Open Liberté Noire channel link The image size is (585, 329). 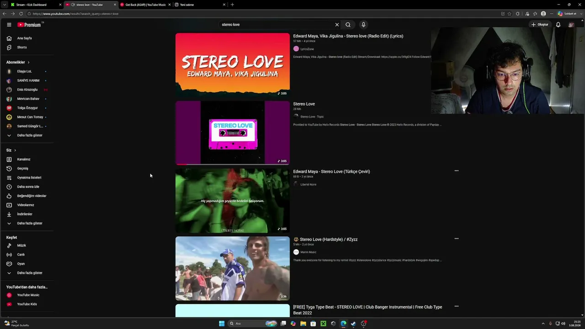click(x=308, y=185)
